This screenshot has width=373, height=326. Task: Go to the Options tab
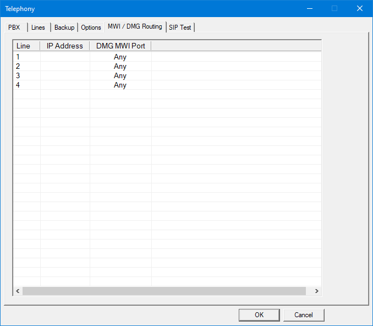tap(91, 28)
